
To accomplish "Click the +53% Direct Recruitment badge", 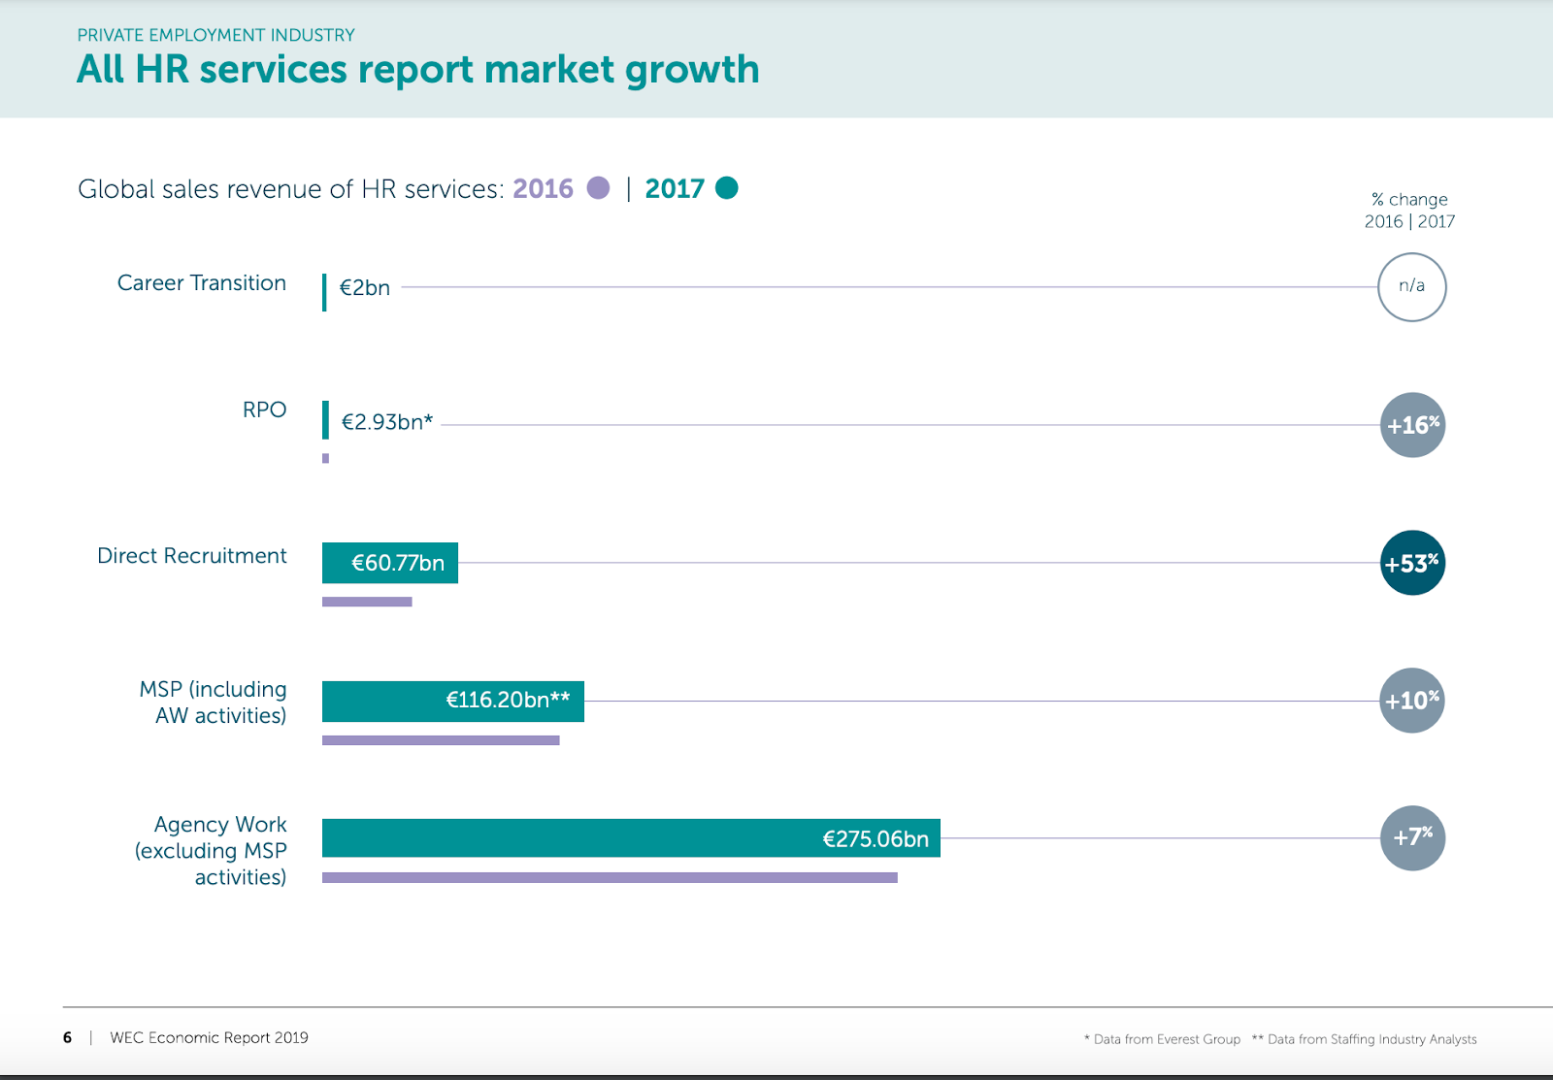I will coord(1412,563).
